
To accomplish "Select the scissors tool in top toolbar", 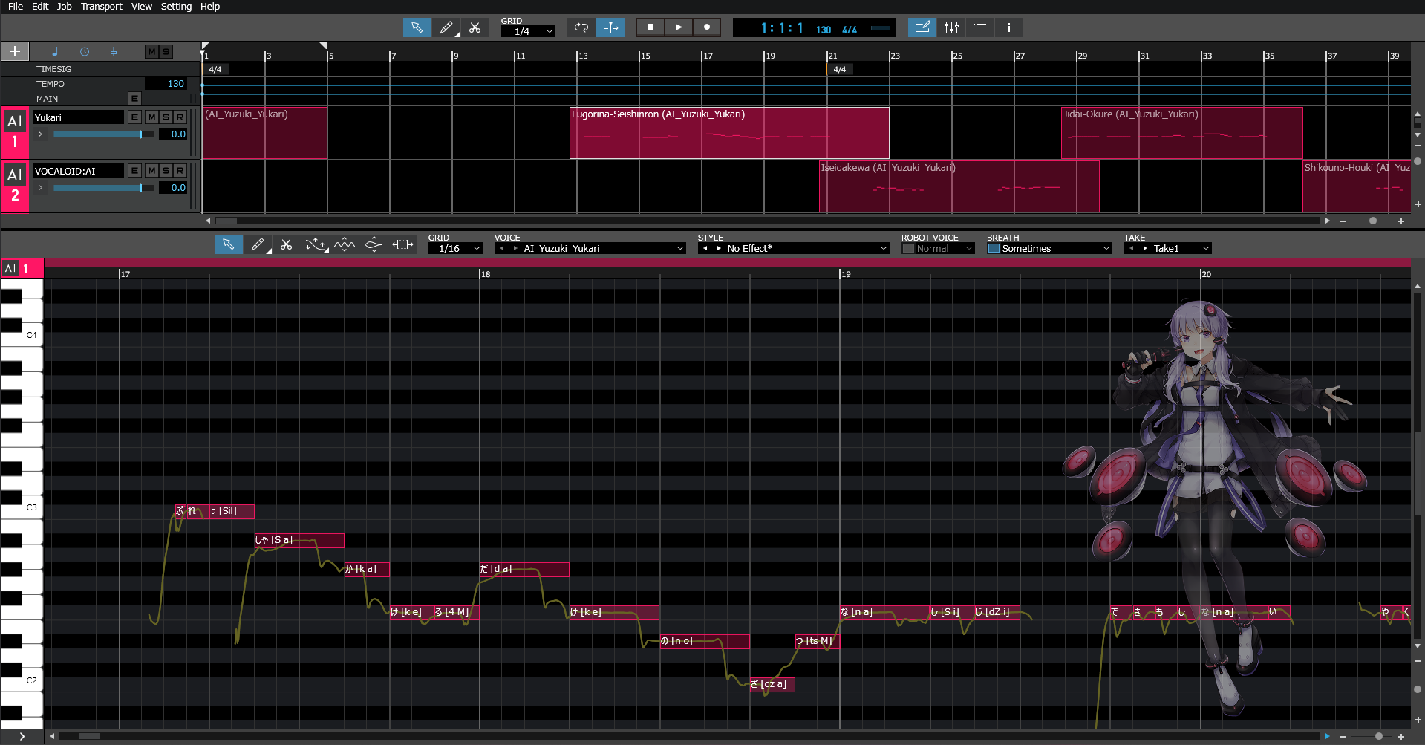I will [x=475, y=27].
